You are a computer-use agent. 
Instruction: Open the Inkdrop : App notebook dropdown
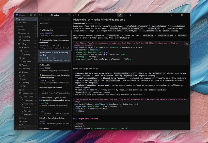80,24
